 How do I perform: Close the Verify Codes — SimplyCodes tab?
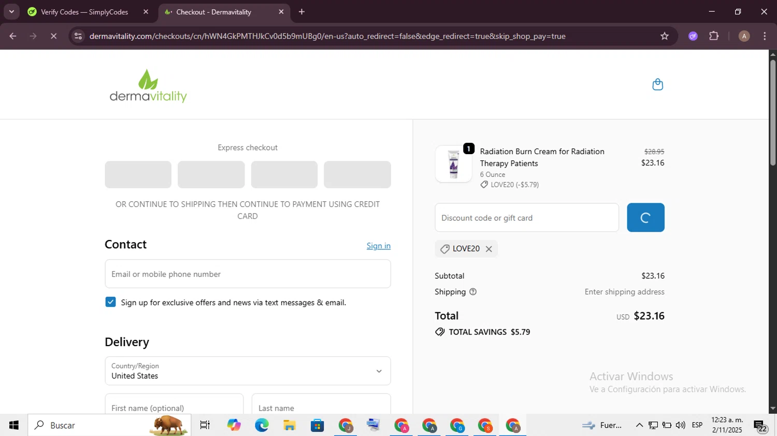click(146, 12)
